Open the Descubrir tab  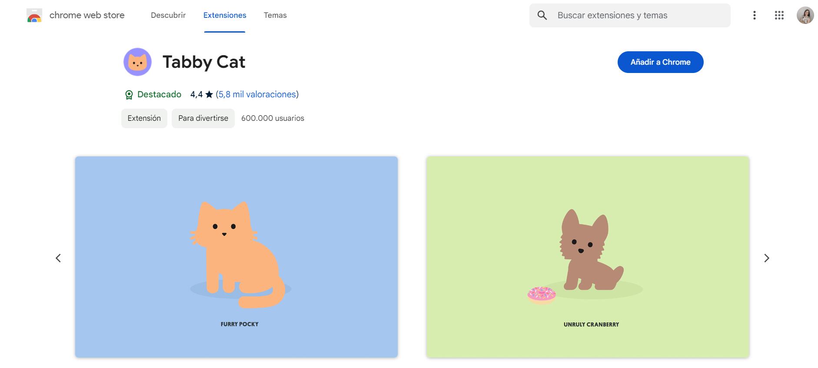coord(168,15)
